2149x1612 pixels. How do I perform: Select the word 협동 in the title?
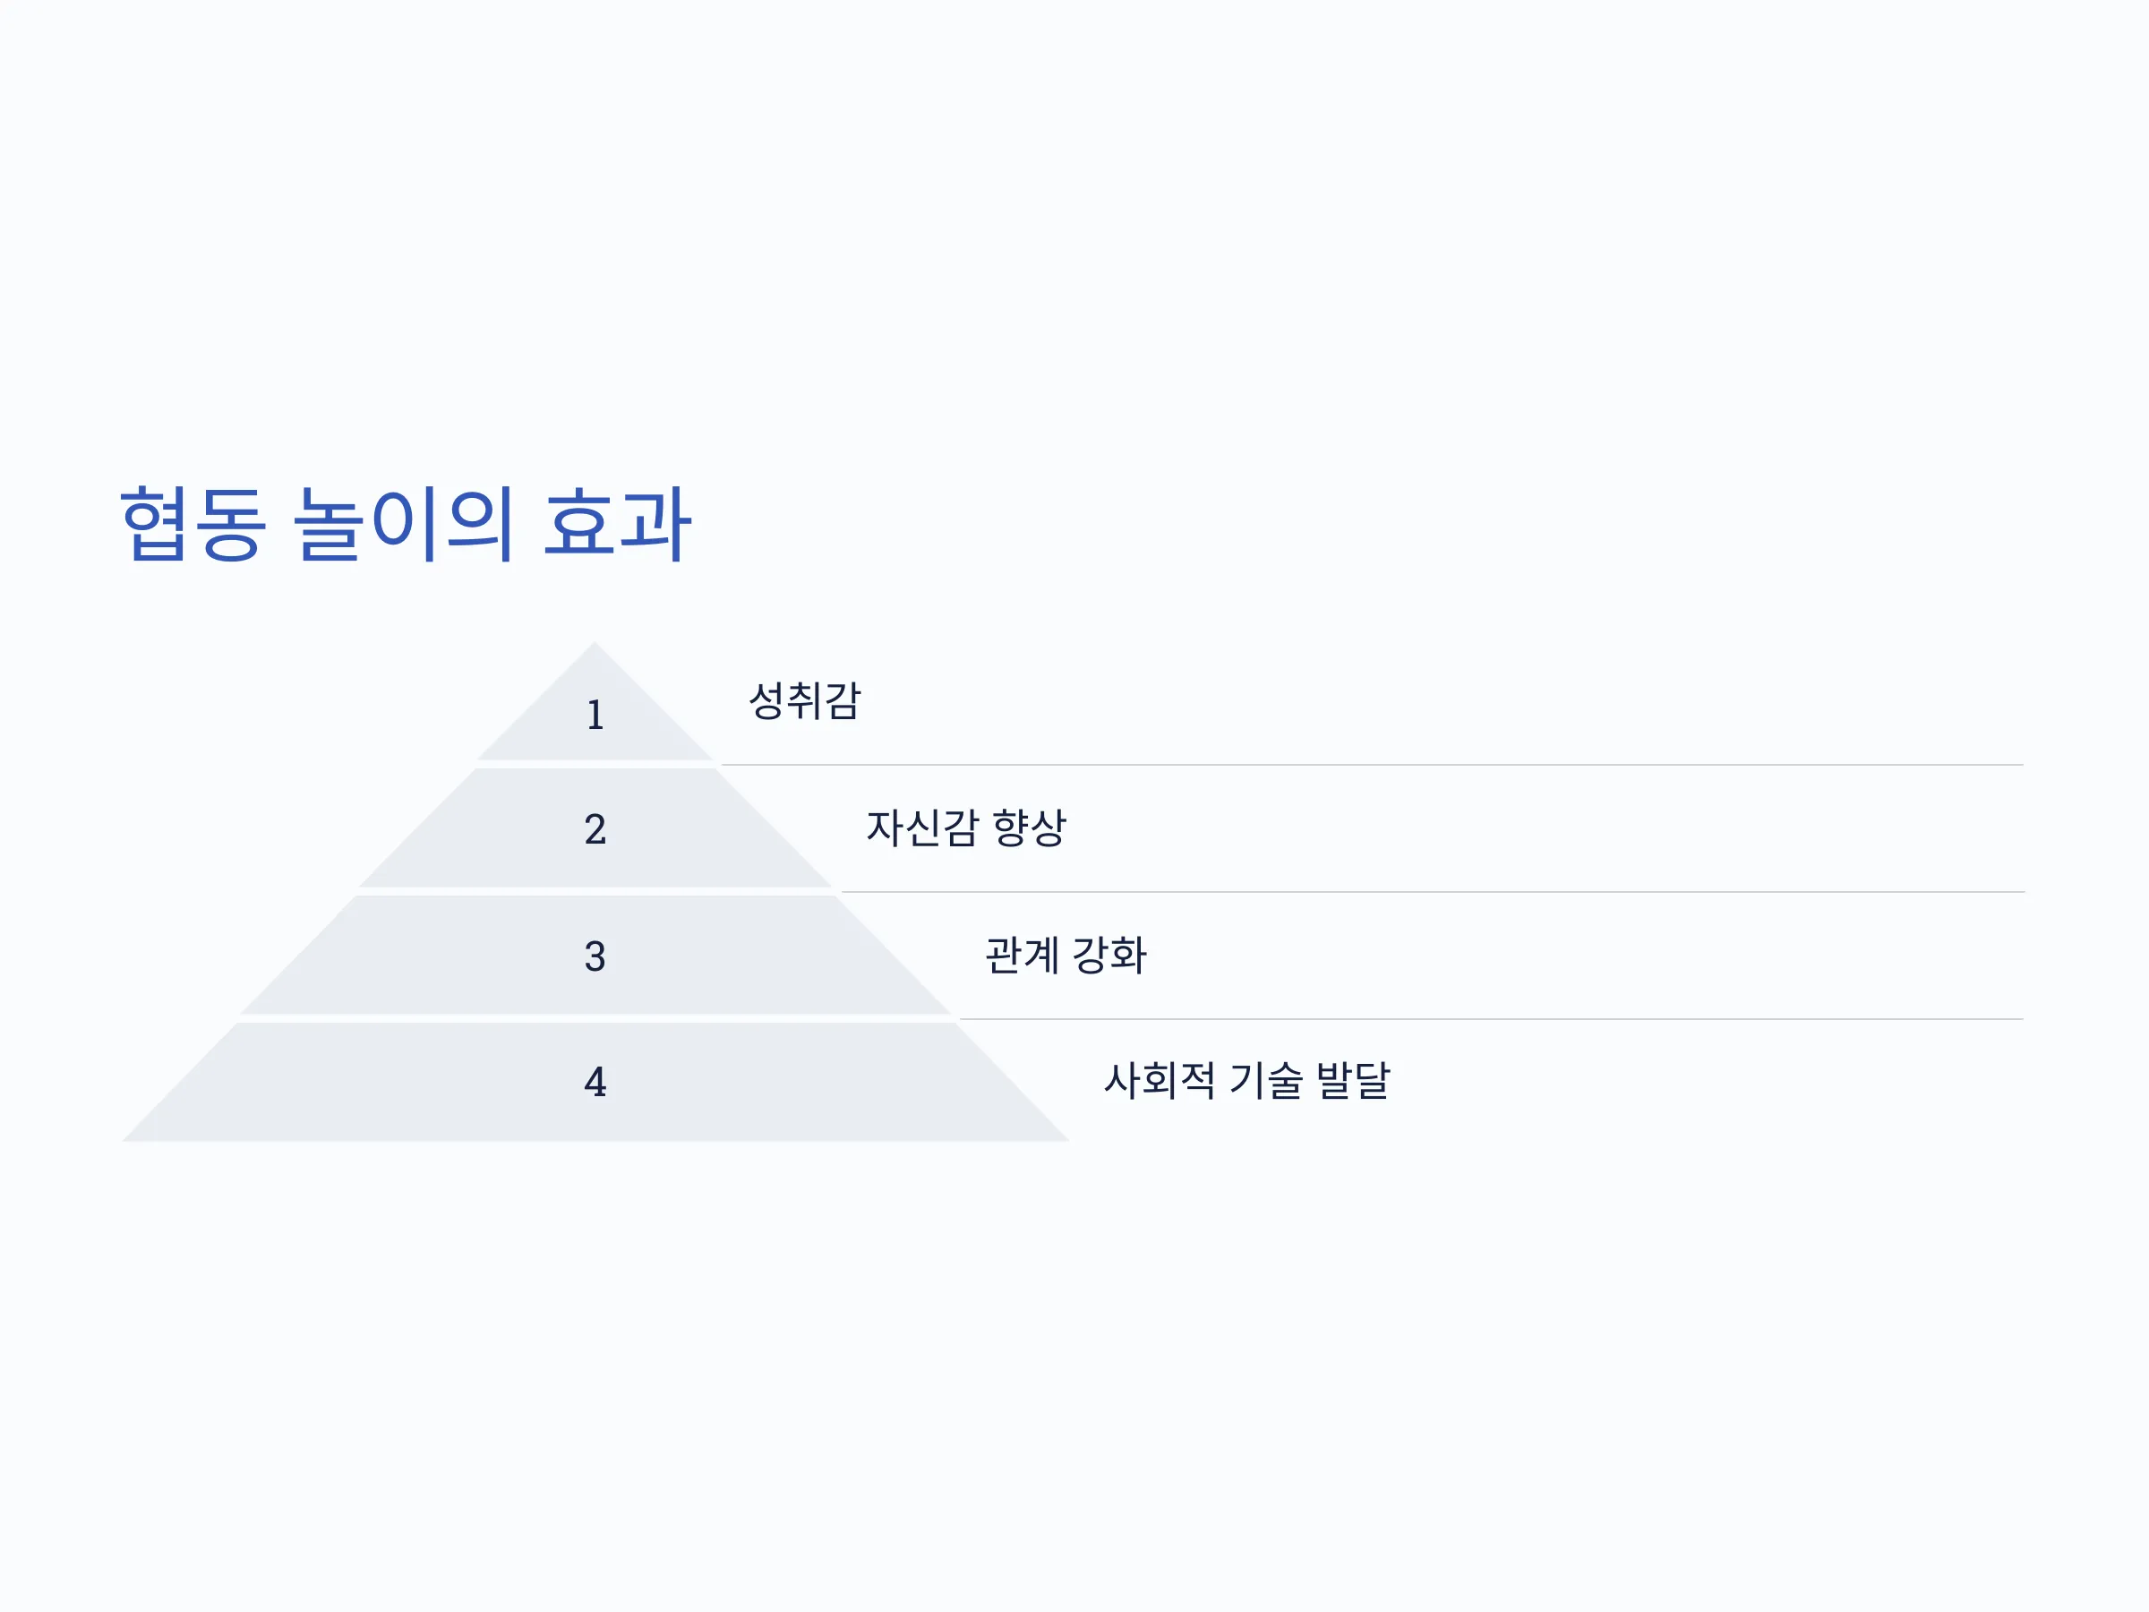[193, 524]
